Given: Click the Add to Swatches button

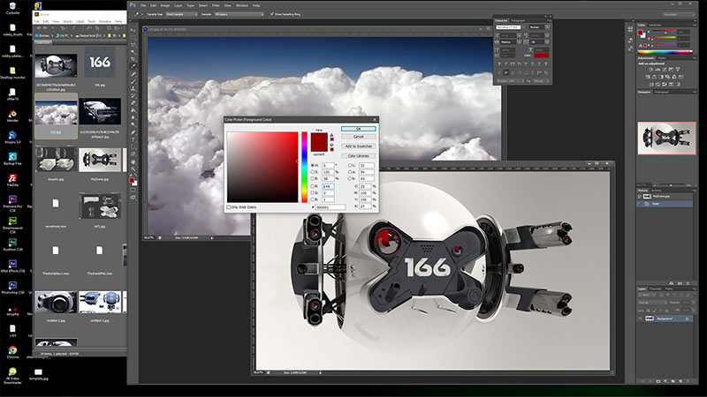Looking at the screenshot, I should pos(358,146).
